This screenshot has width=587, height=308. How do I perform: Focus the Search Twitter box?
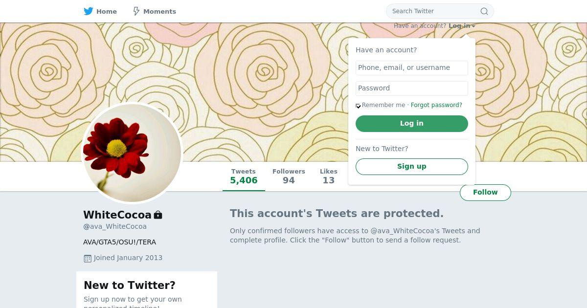click(434, 11)
